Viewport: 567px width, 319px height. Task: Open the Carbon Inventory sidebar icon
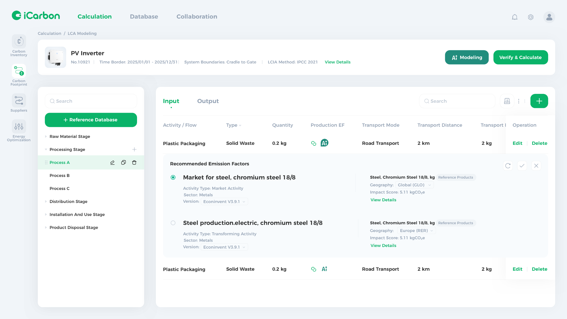point(19,42)
